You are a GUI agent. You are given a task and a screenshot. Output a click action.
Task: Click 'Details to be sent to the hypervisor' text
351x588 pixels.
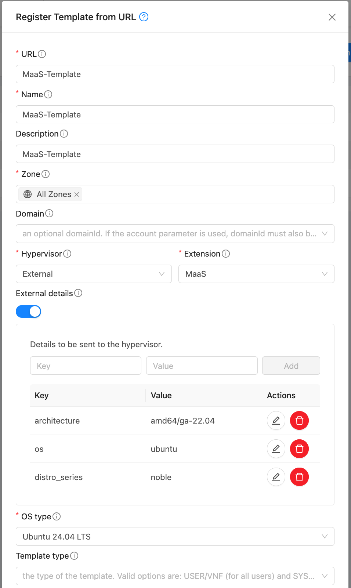click(x=96, y=344)
